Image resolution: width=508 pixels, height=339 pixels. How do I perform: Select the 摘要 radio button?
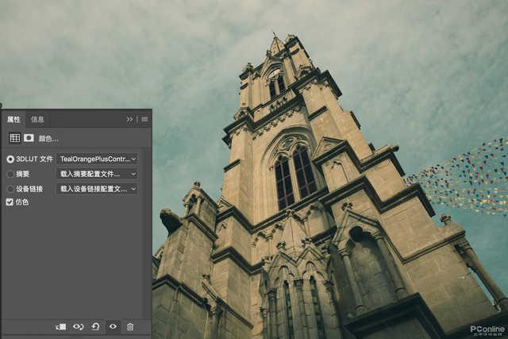point(10,174)
